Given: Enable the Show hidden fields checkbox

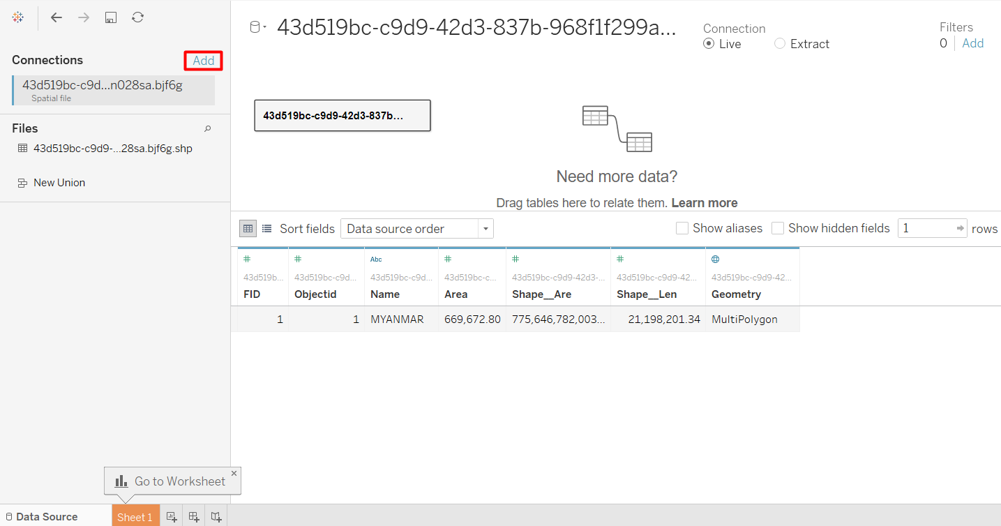Looking at the screenshot, I should point(778,228).
